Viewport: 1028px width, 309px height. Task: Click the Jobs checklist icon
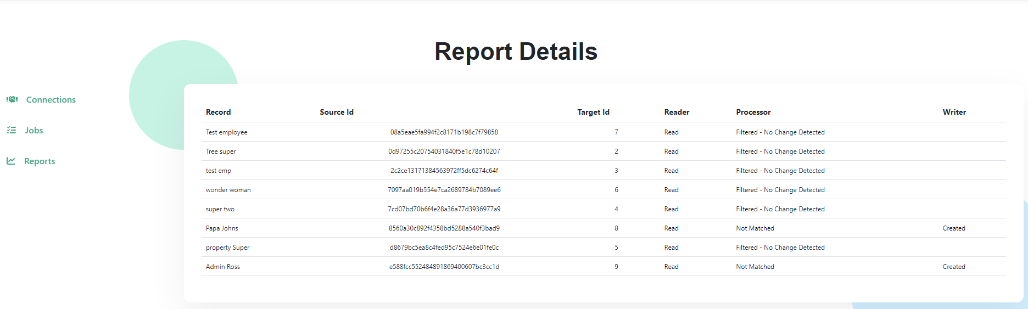pyautogui.click(x=11, y=130)
